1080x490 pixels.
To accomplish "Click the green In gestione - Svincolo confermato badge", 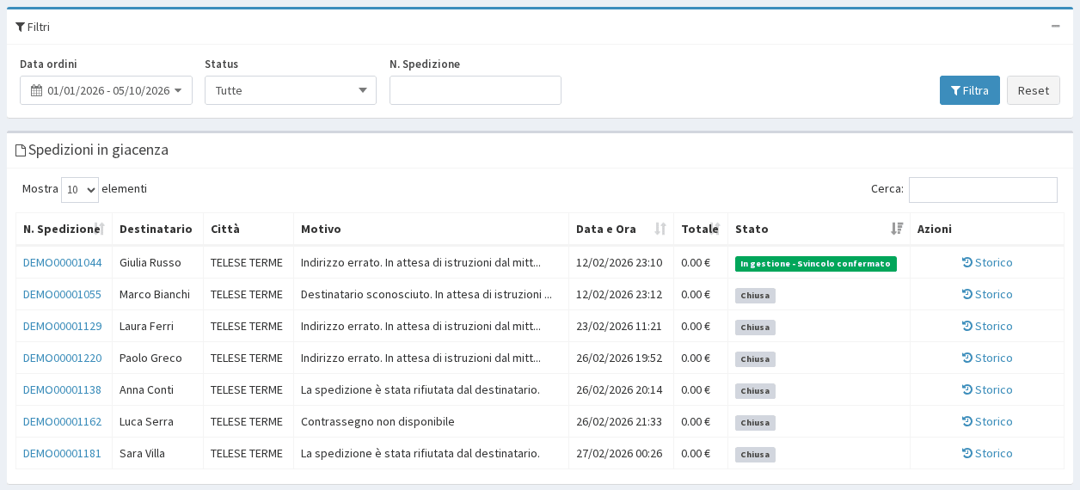I will pyautogui.click(x=815, y=264).
